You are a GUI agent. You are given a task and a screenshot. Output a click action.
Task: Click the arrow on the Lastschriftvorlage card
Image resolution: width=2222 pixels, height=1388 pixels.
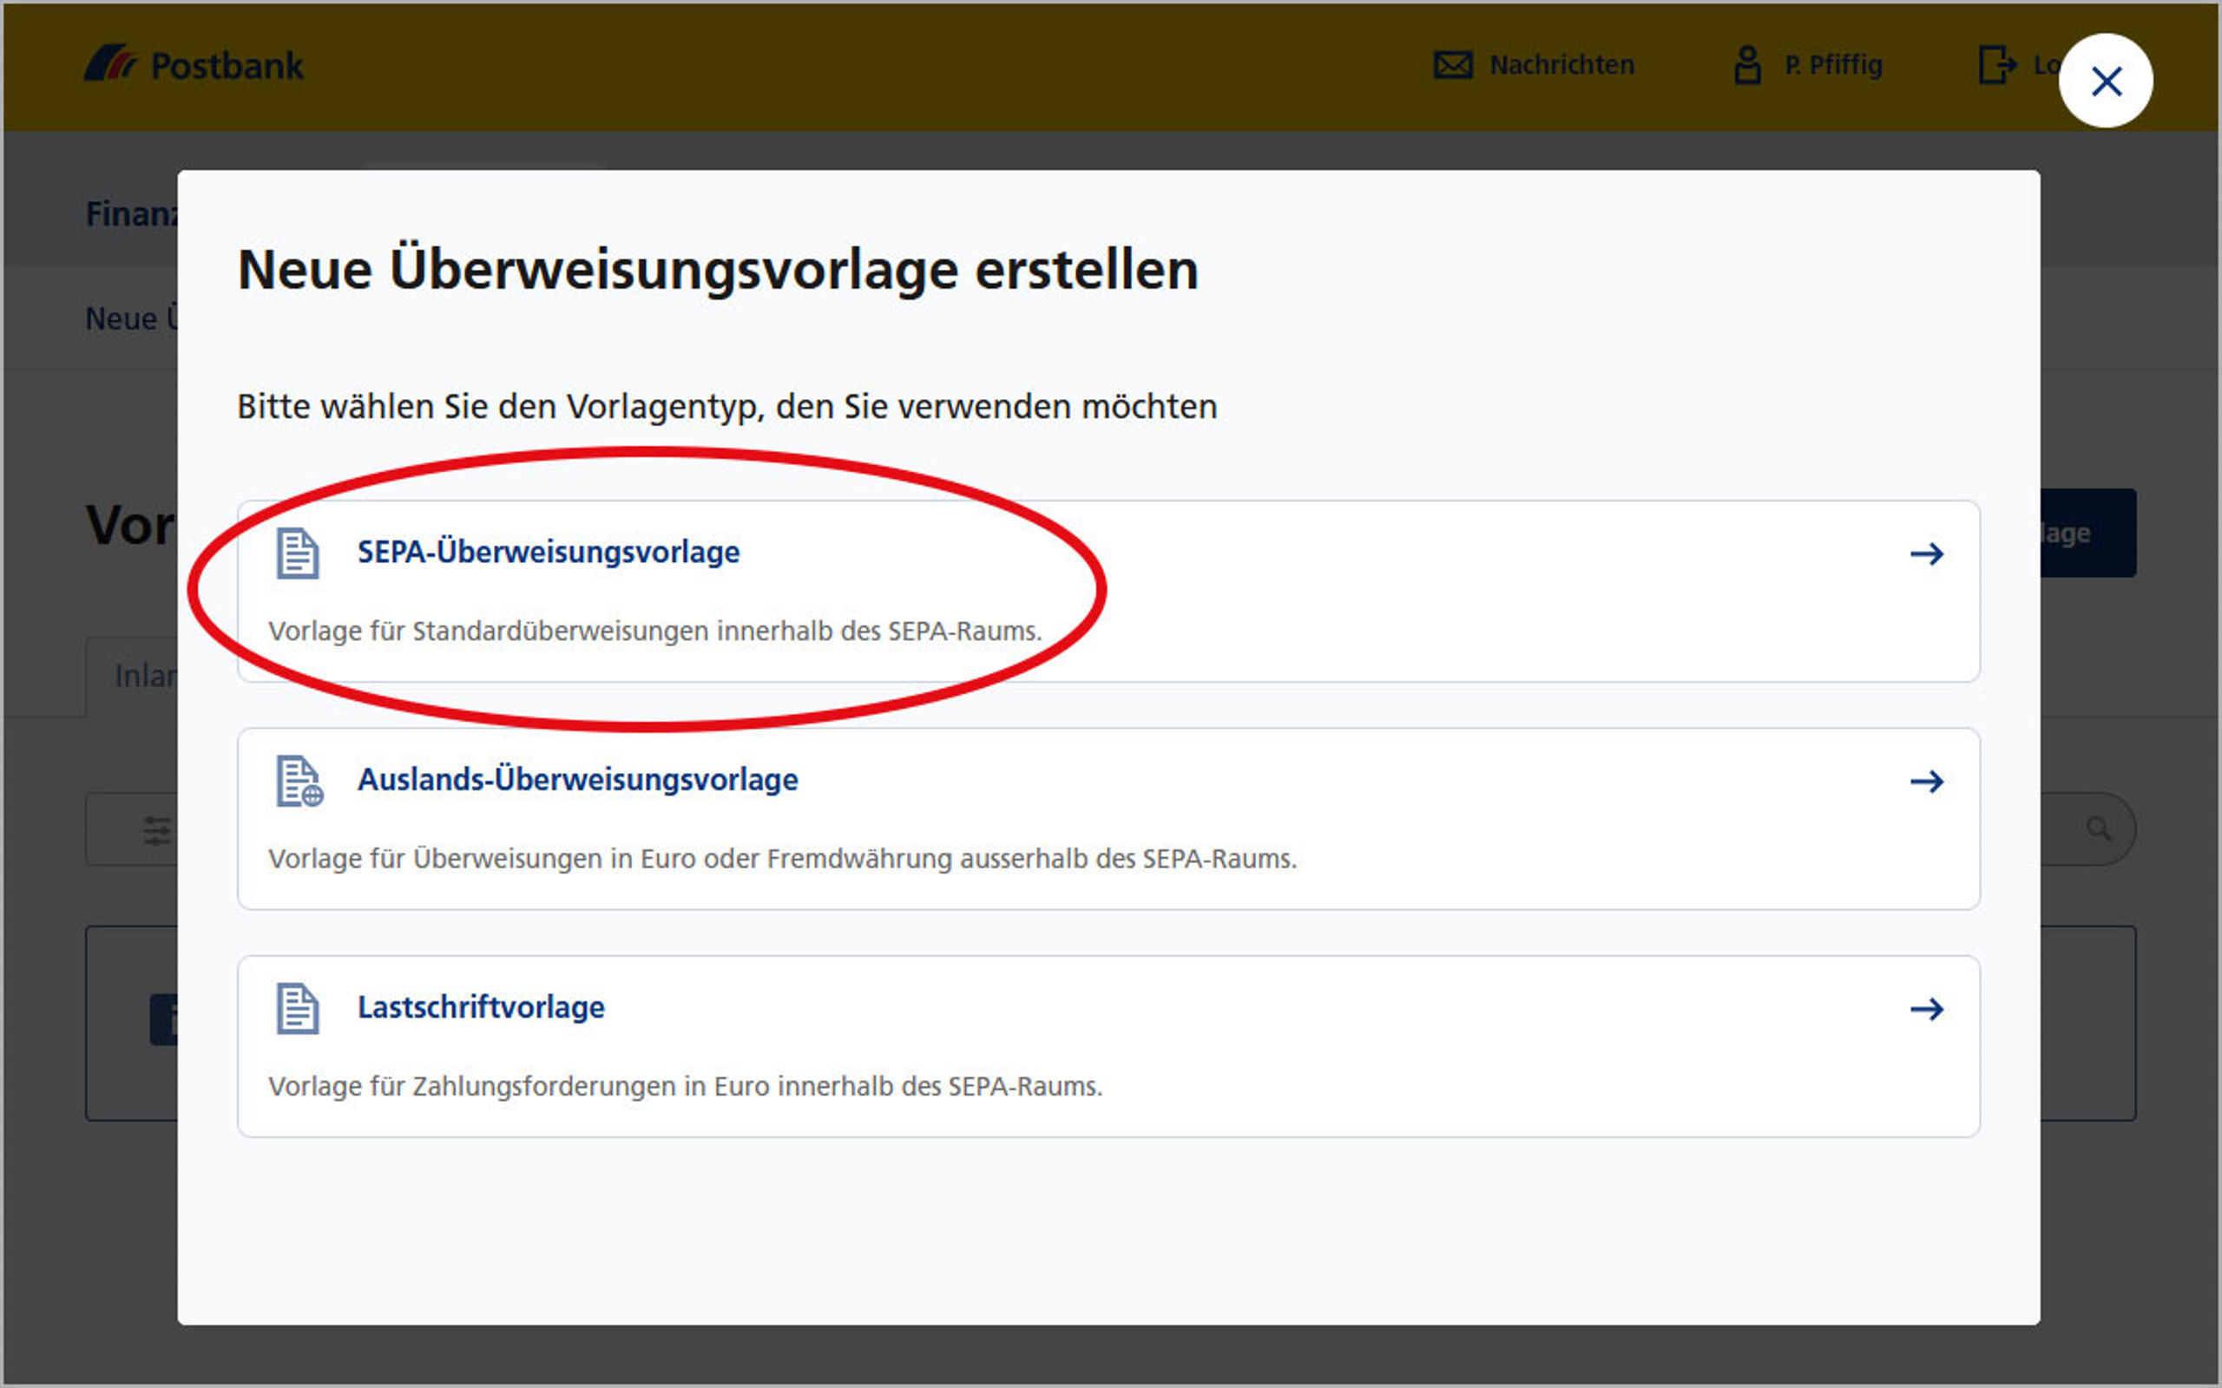[1926, 1009]
